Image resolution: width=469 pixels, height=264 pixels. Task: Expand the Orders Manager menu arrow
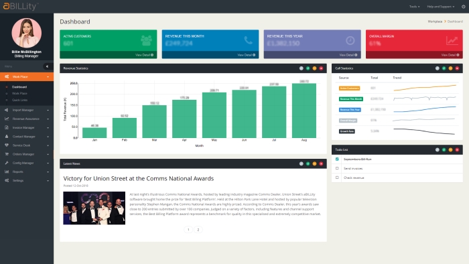click(x=48, y=154)
